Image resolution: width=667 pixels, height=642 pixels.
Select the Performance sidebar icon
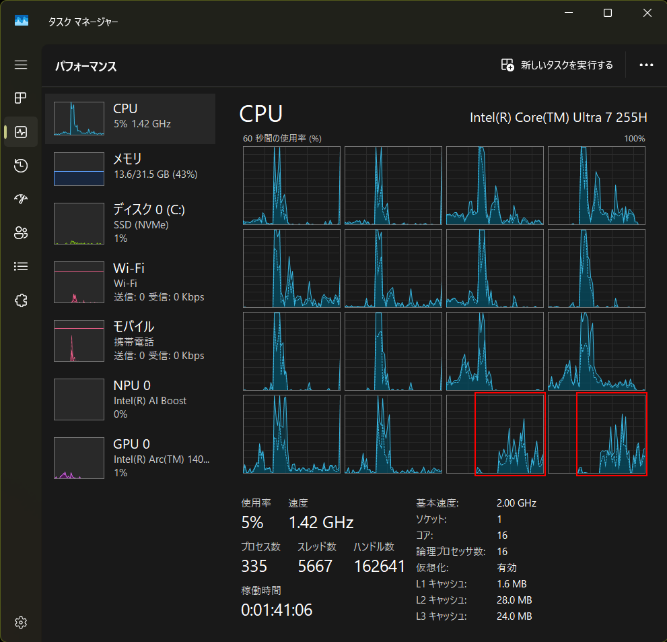pos(21,132)
